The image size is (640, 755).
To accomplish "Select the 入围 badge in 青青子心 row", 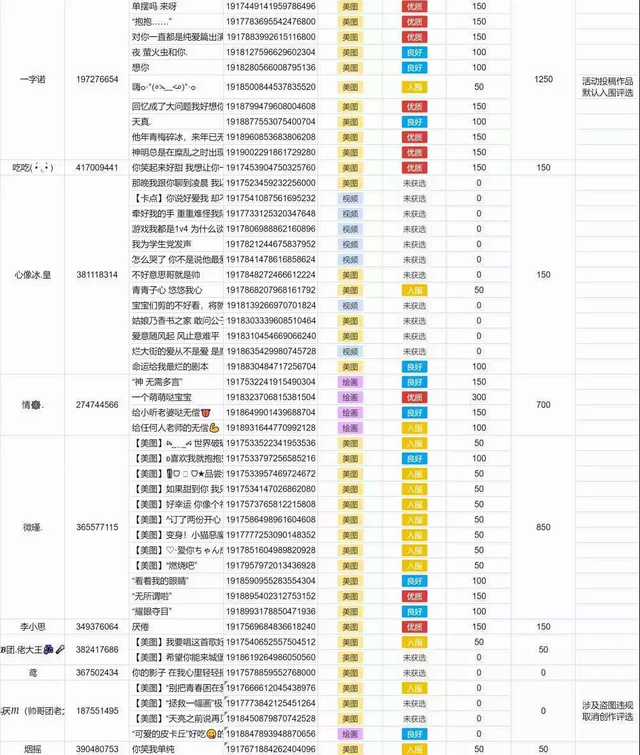I will click(414, 290).
